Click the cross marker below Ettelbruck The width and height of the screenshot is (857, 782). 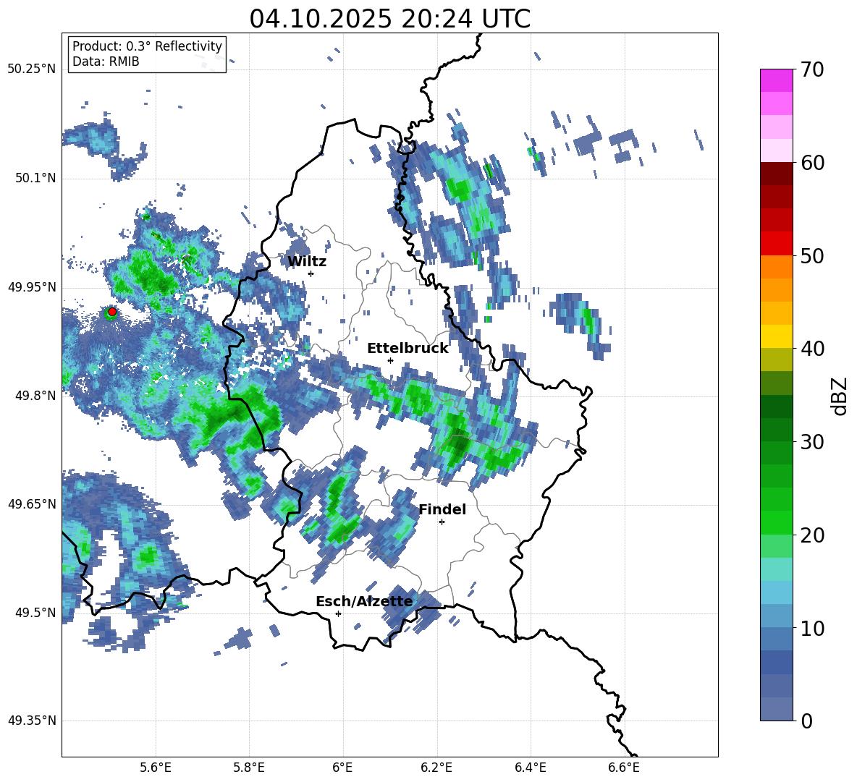pos(390,360)
